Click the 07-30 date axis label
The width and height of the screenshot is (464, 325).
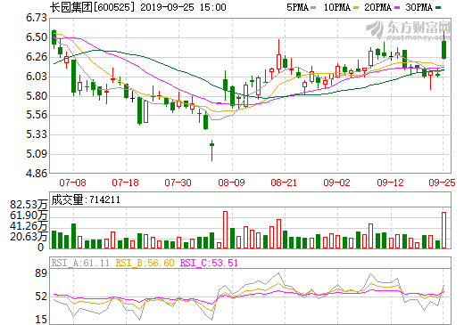[178, 183]
